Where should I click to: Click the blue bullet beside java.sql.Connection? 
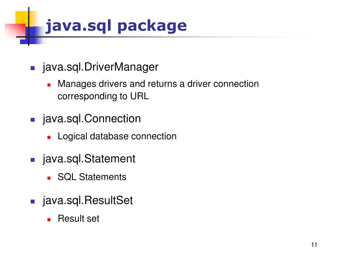tap(33, 120)
